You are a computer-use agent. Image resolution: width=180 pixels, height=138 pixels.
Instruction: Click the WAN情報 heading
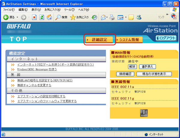point(121,53)
